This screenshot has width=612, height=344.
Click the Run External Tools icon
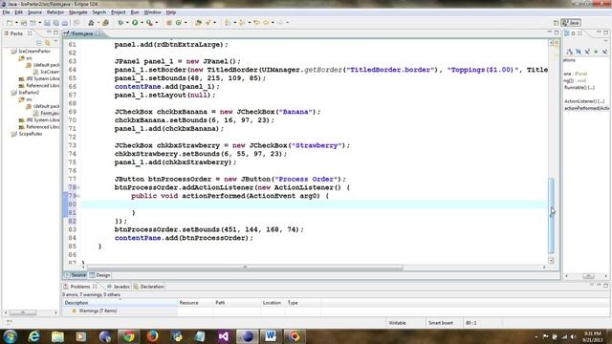(x=149, y=23)
